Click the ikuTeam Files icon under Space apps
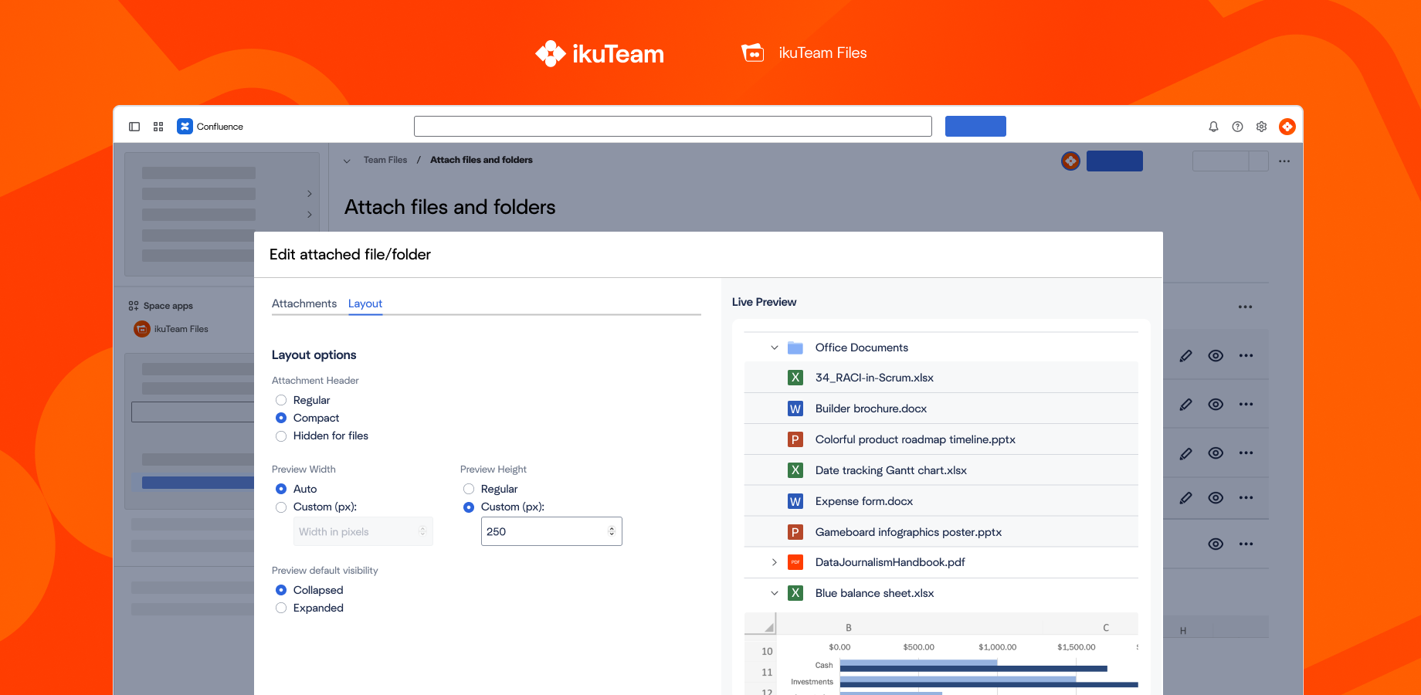Viewport: 1421px width, 695px height. (141, 328)
